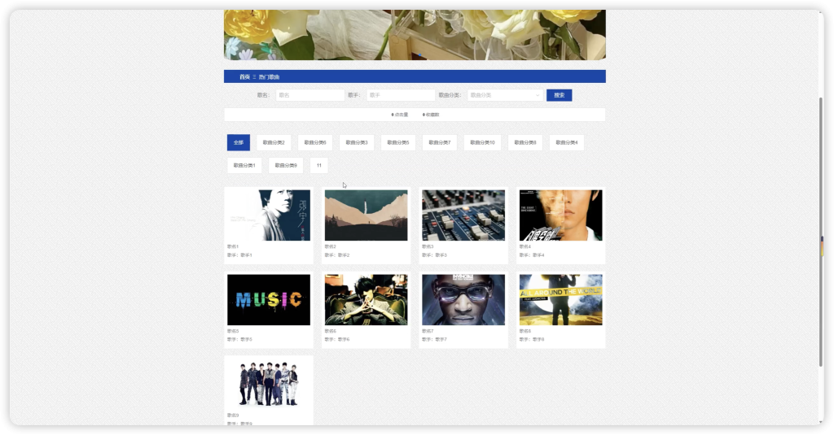Click 热门歌曲 breadcrumb label
The width and height of the screenshot is (834, 435).
(269, 77)
